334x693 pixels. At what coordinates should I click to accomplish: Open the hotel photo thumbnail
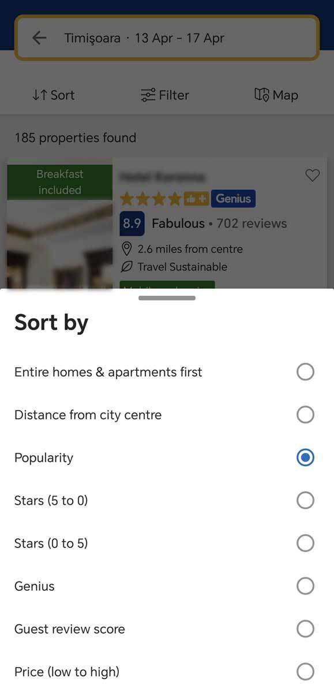coord(59,243)
